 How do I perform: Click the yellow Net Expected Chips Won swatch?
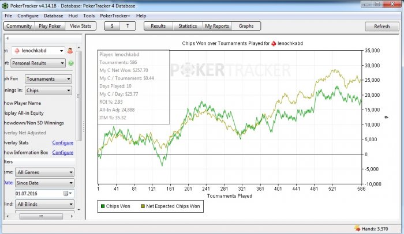[x=143, y=206]
